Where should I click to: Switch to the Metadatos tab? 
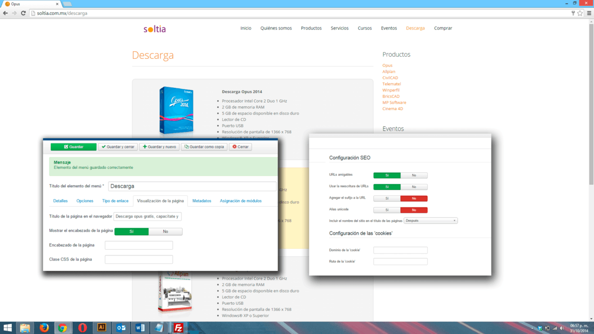tap(201, 201)
